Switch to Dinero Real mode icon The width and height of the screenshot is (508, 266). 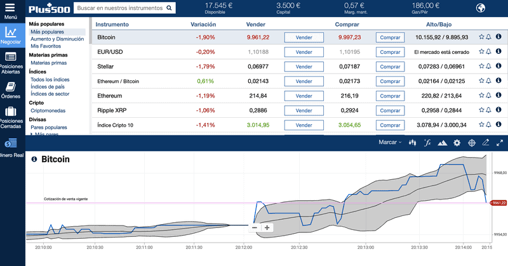(11, 143)
